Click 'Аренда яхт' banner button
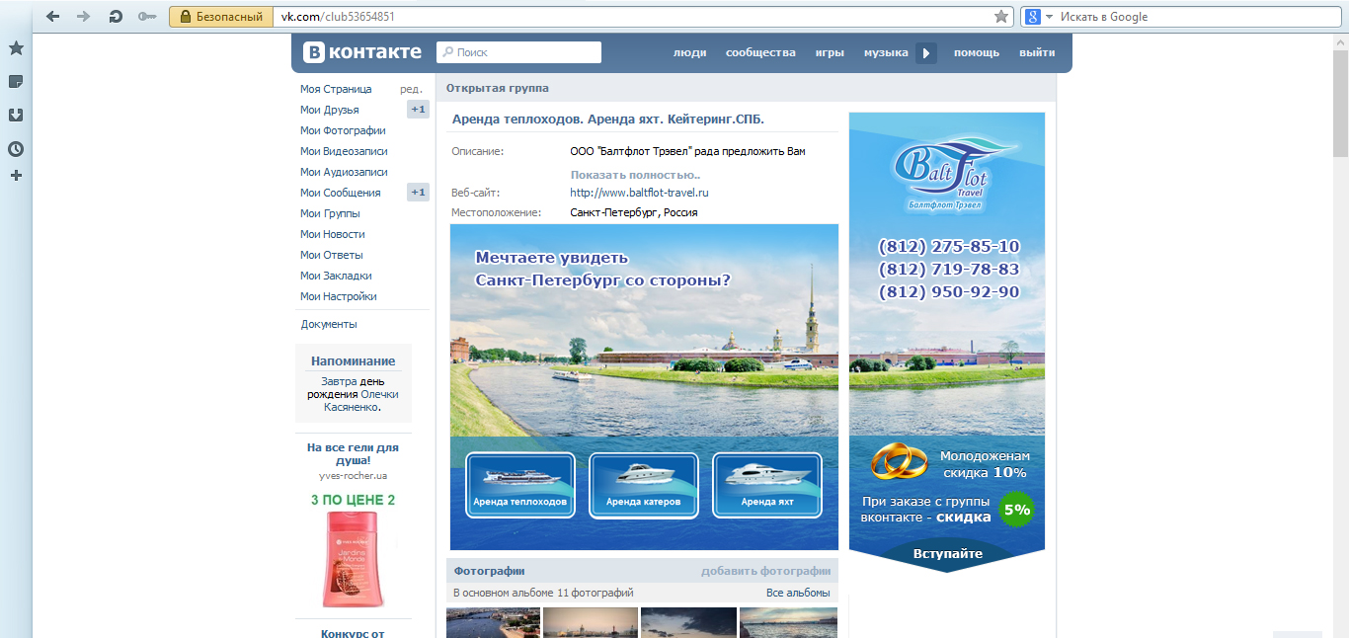 pyautogui.click(x=767, y=485)
